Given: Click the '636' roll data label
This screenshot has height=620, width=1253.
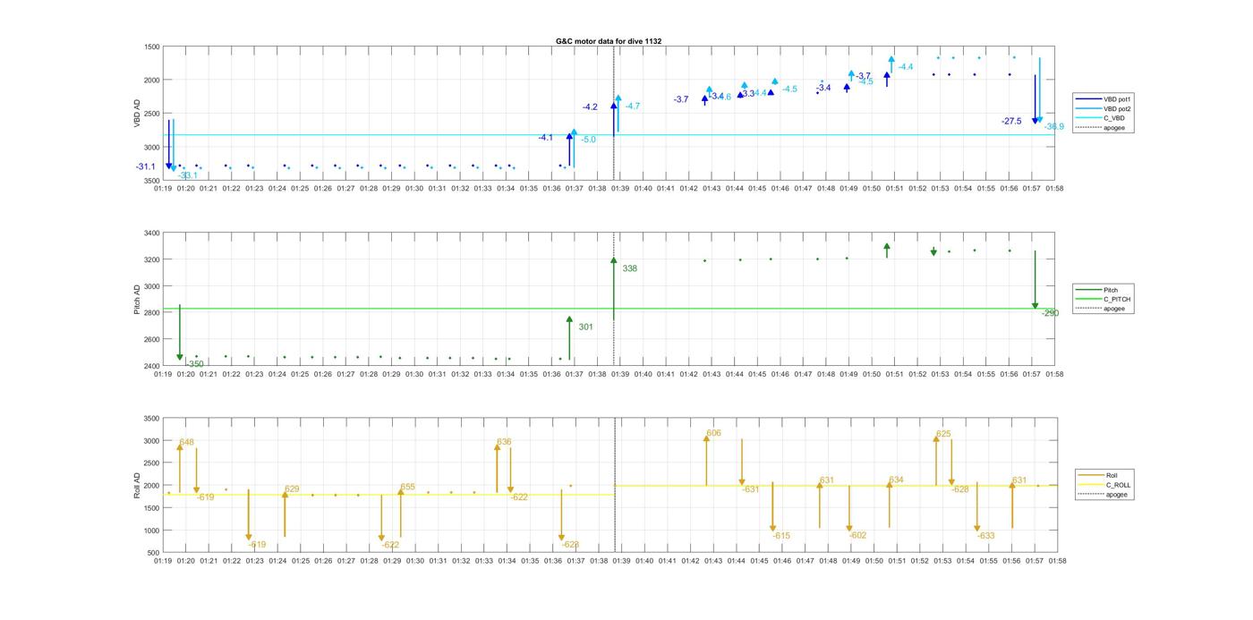Looking at the screenshot, I should [504, 442].
